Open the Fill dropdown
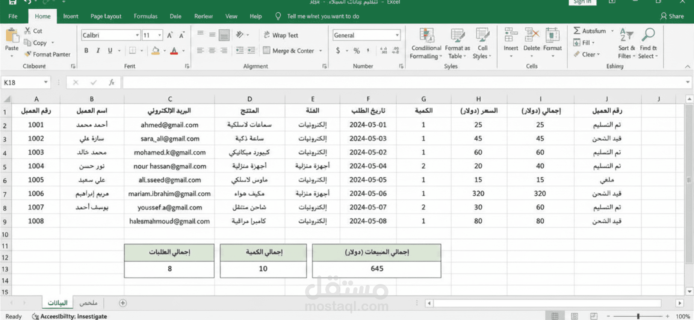The height and width of the screenshot is (320, 694). pyautogui.click(x=584, y=42)
